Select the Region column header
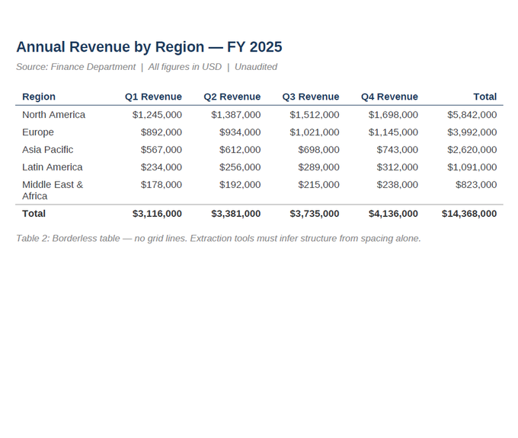This screenshot has width=518, height=438. click(x=39, y=97)
